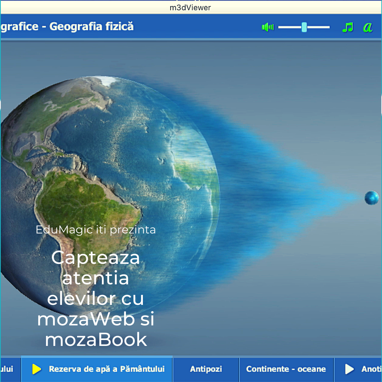Click the Capteaza atentia overlay text
382x382 pixels.
coord(96,298)
